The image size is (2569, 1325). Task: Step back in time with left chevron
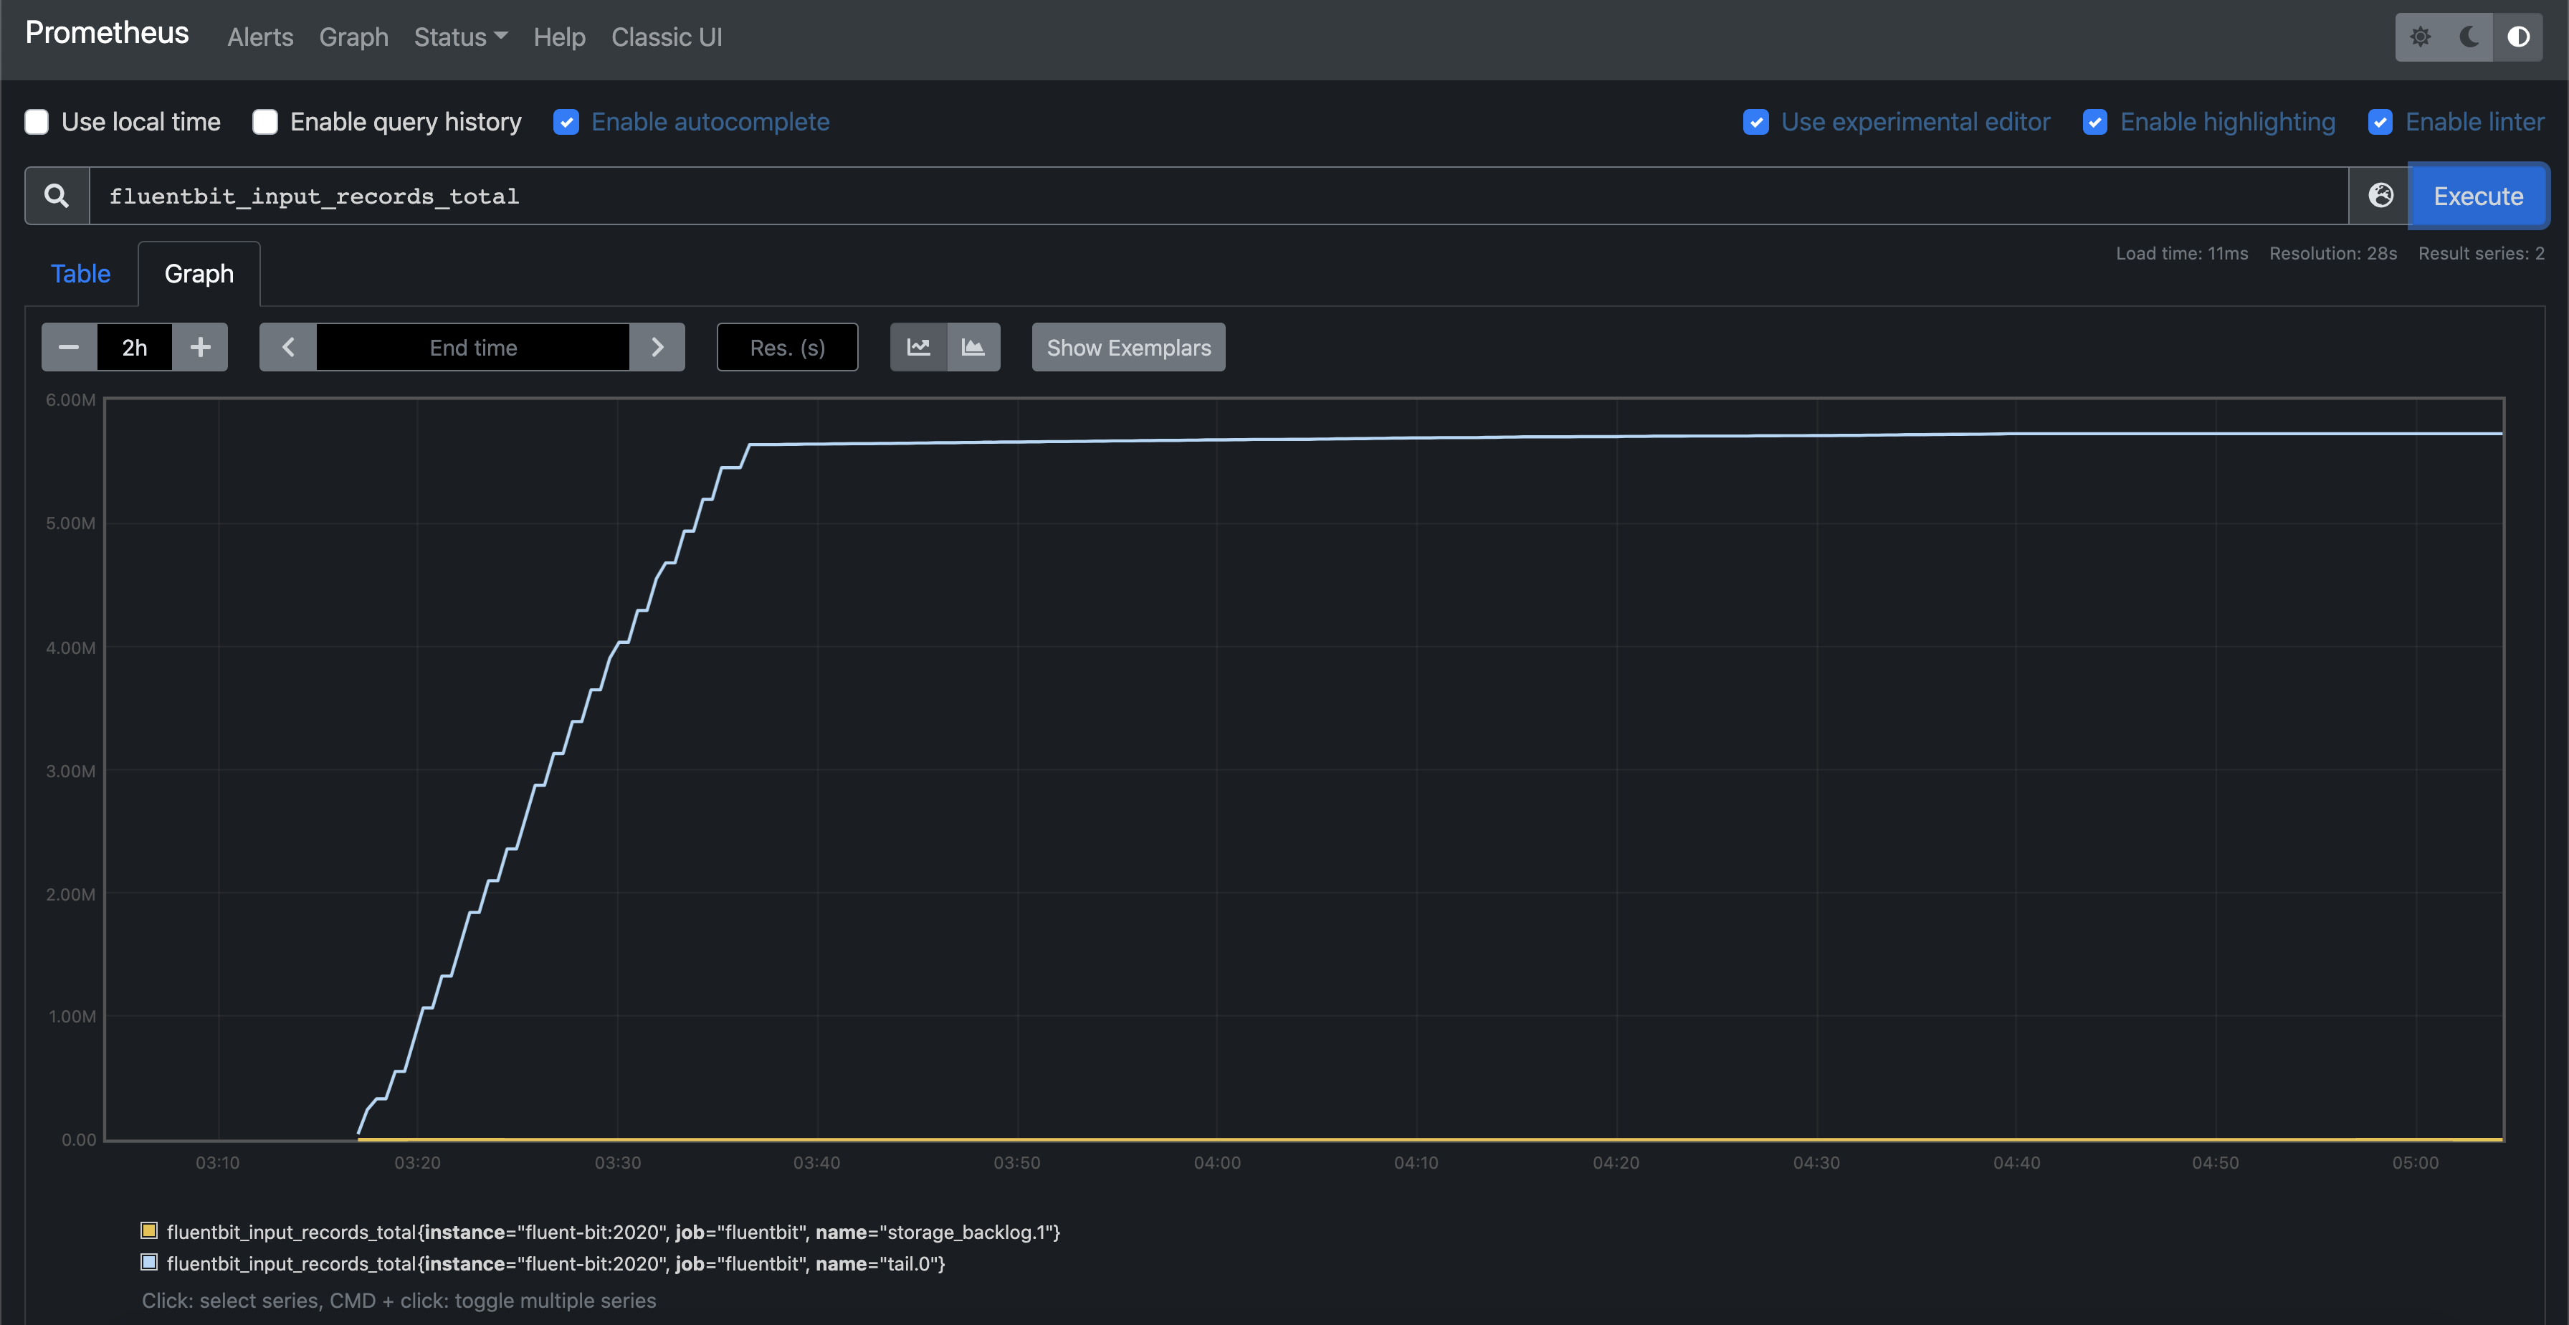coord(287,347)
